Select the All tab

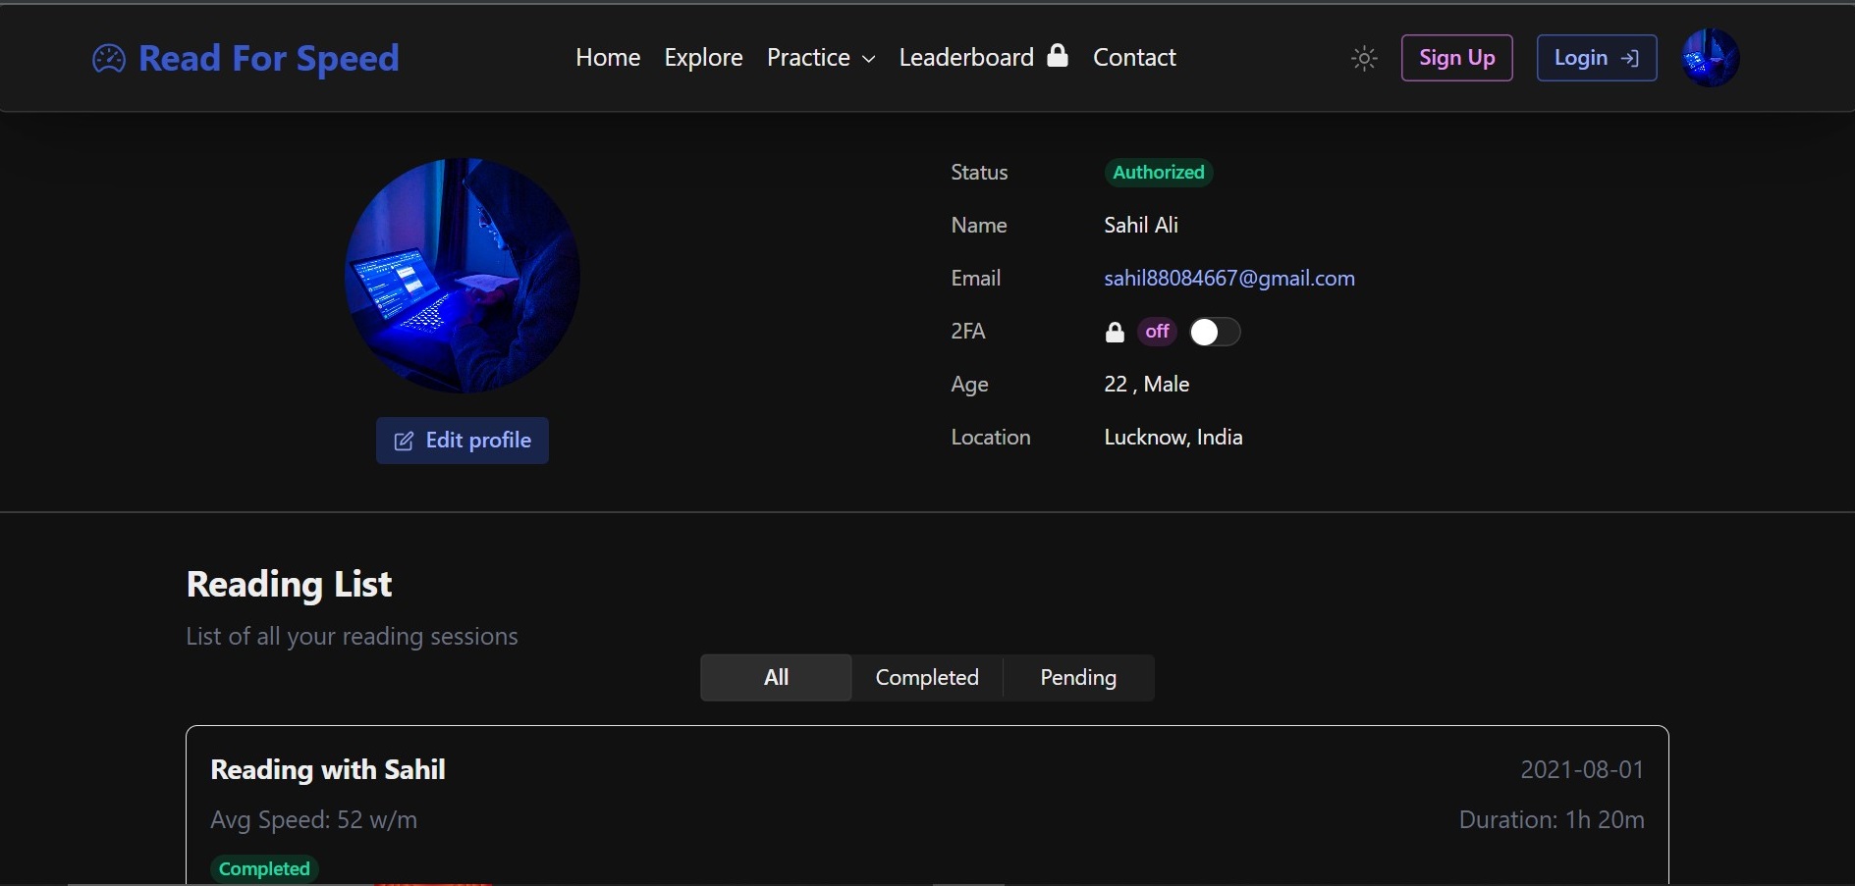click(776, 678)
